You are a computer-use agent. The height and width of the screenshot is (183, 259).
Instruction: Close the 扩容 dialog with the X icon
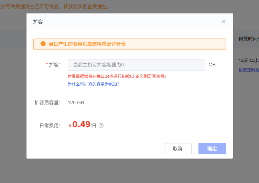(223, 22)
